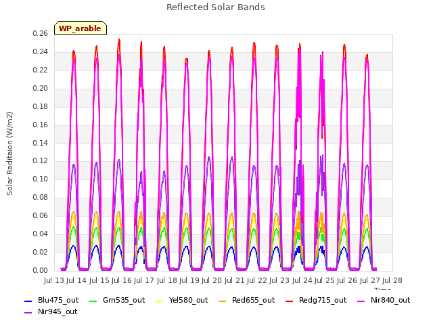This screenshot has height=325, width=433.
Task: Click the Nir945_out legend label
Action: click(x=58, y=311)
